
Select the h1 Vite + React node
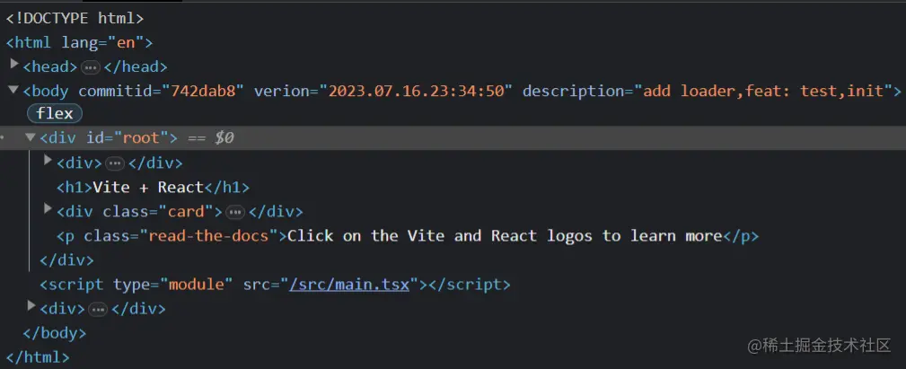tap(154, 188)
